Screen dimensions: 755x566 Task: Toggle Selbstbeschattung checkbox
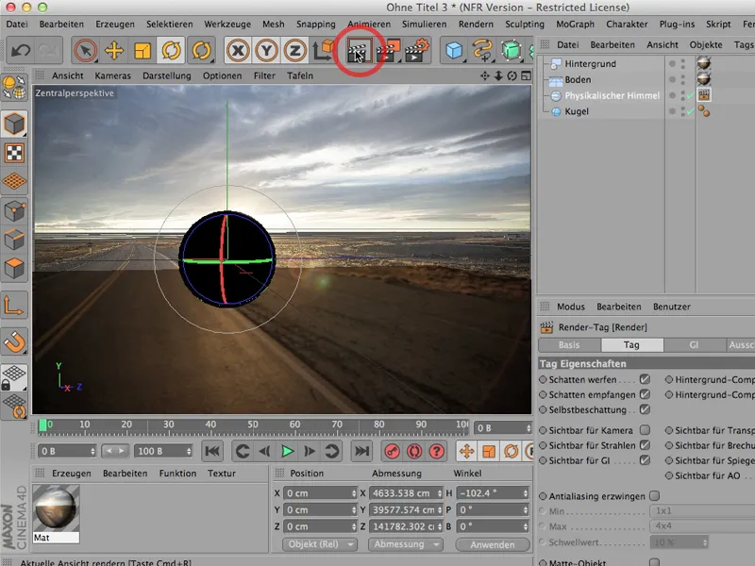[645, 409]
